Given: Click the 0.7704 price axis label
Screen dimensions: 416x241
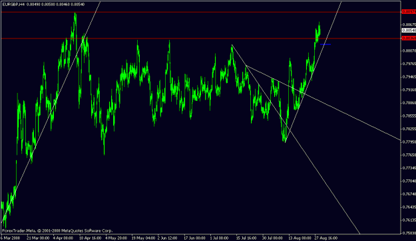Looking at the screenshot, I should pyautogui.click(x=409, y=181).
